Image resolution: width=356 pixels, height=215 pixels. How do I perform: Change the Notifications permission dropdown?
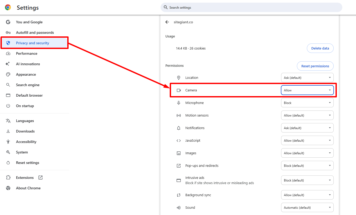[x=307, y=128]
